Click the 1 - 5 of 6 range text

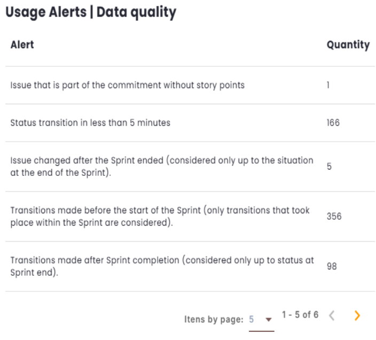pos(300,315)
